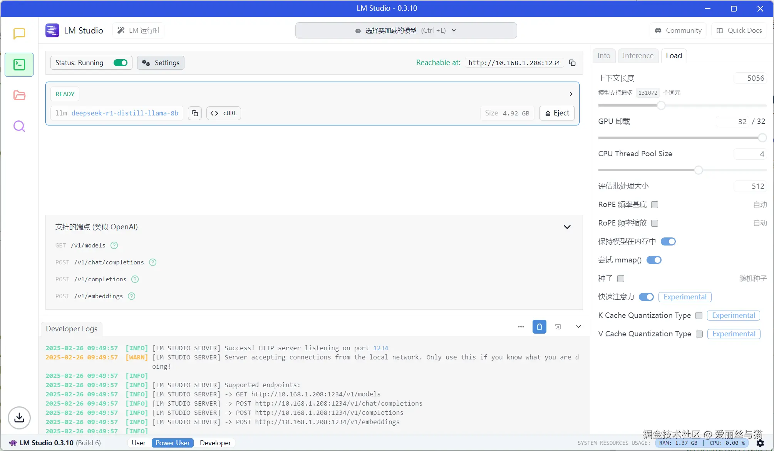
Task: Open the Discover search icon in sidebar
Action: (19, 126)
